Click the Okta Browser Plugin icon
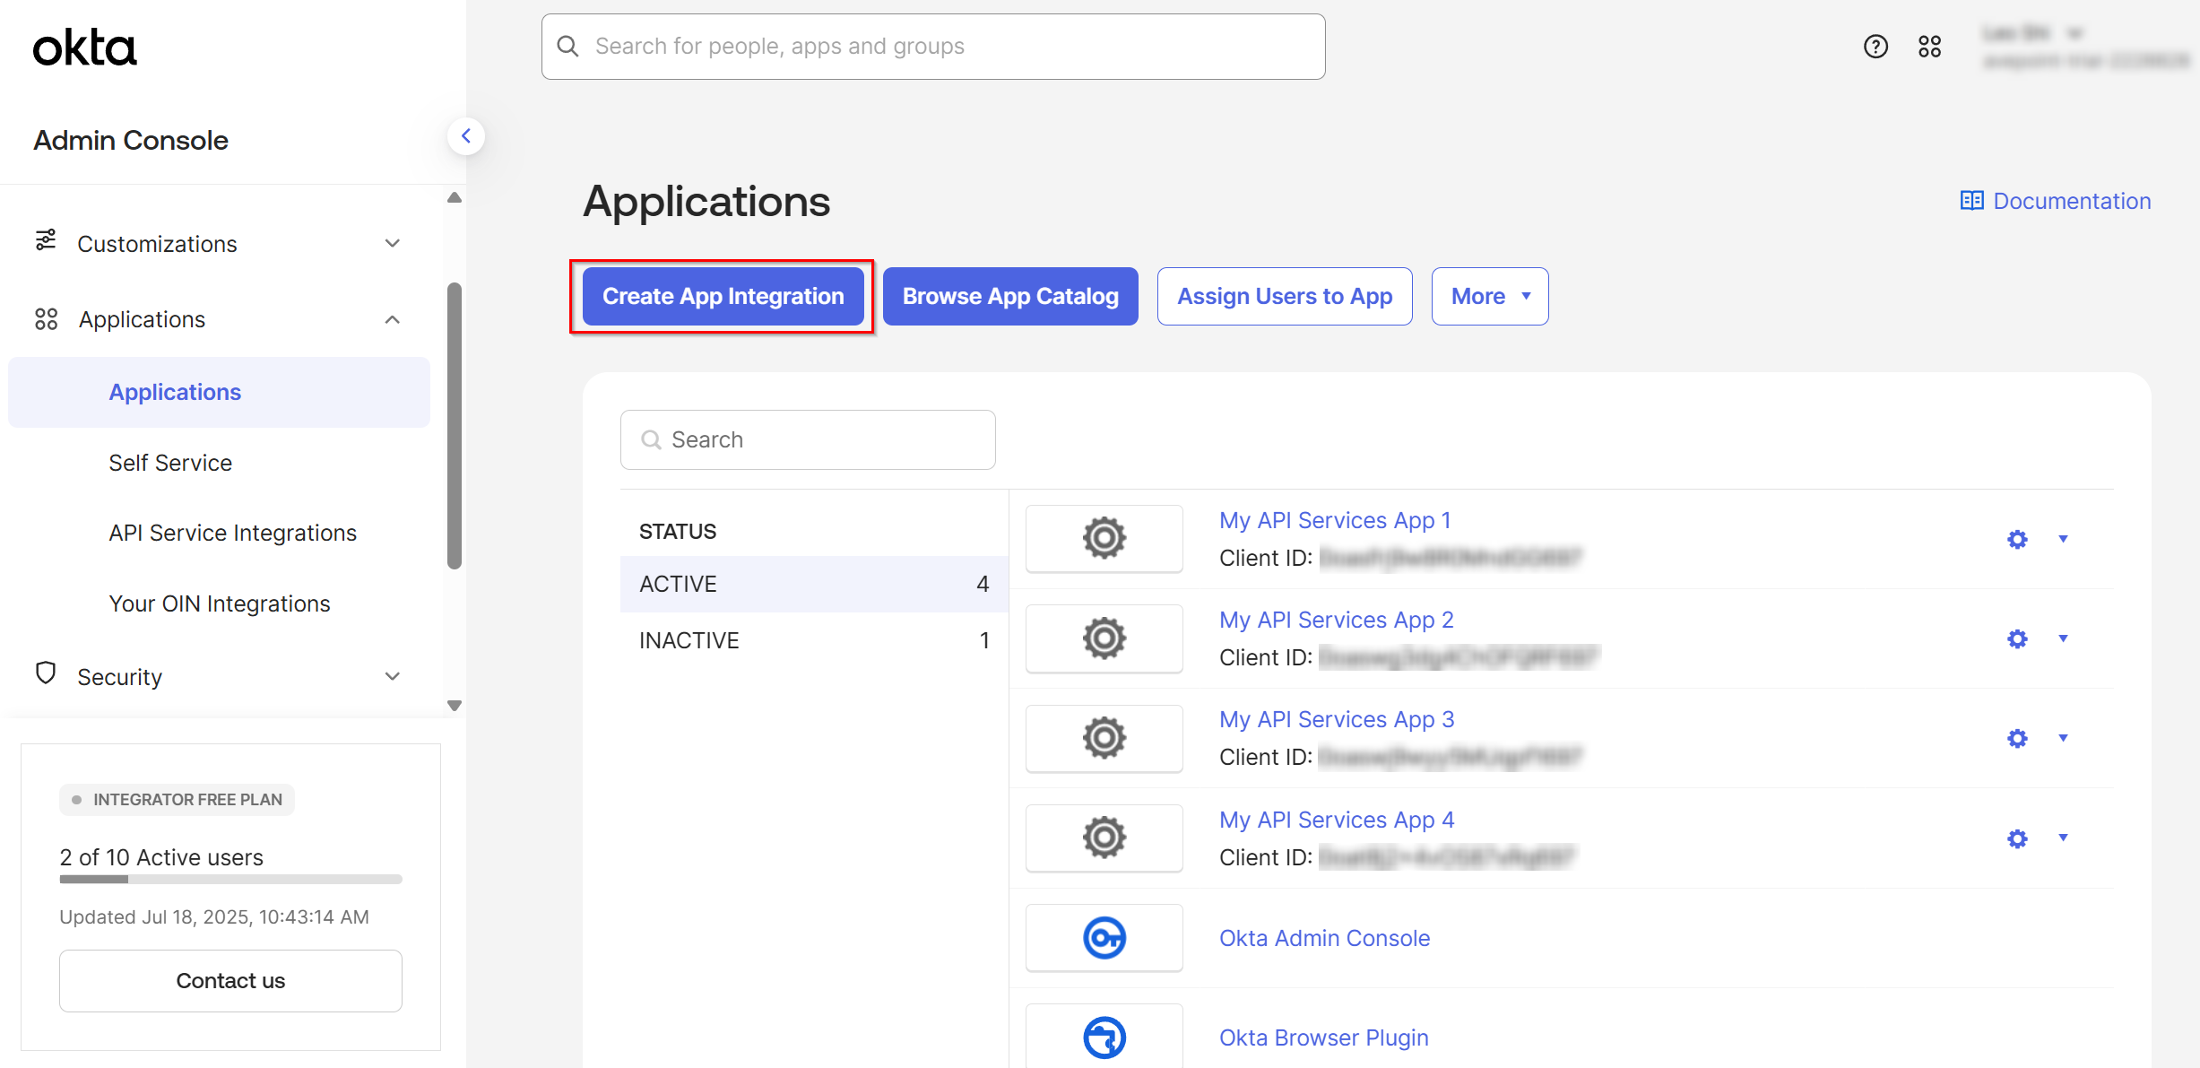Viewport: 2200px width, 1068px height. tap(1104, 1038)
